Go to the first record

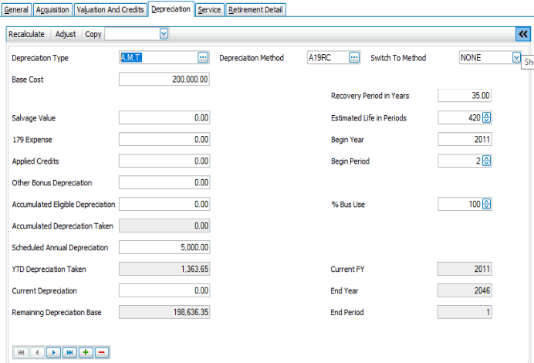pyautogui.click(x=21, y=352)
